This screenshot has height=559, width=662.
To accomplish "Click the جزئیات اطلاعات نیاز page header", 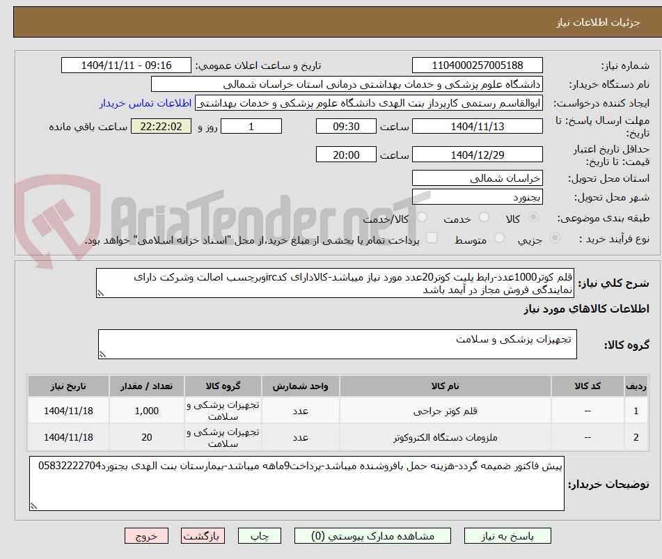I will (598, 22).
